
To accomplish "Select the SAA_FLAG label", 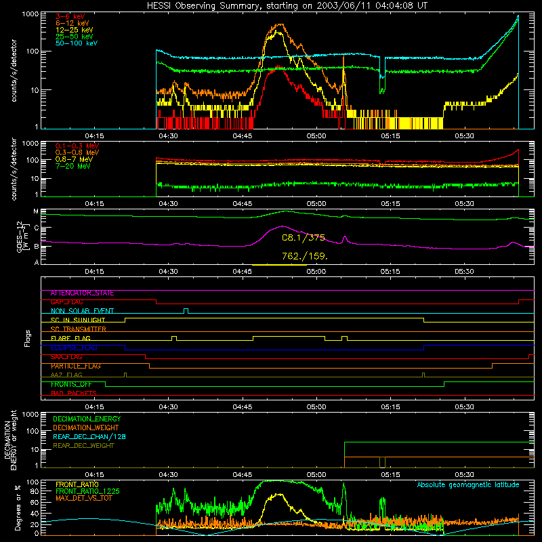I will [66, 357].
